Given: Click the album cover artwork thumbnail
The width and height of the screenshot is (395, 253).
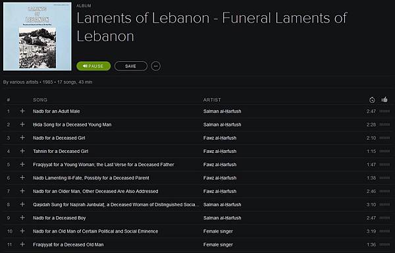Looking at the screenshot, I should [38, 36].
